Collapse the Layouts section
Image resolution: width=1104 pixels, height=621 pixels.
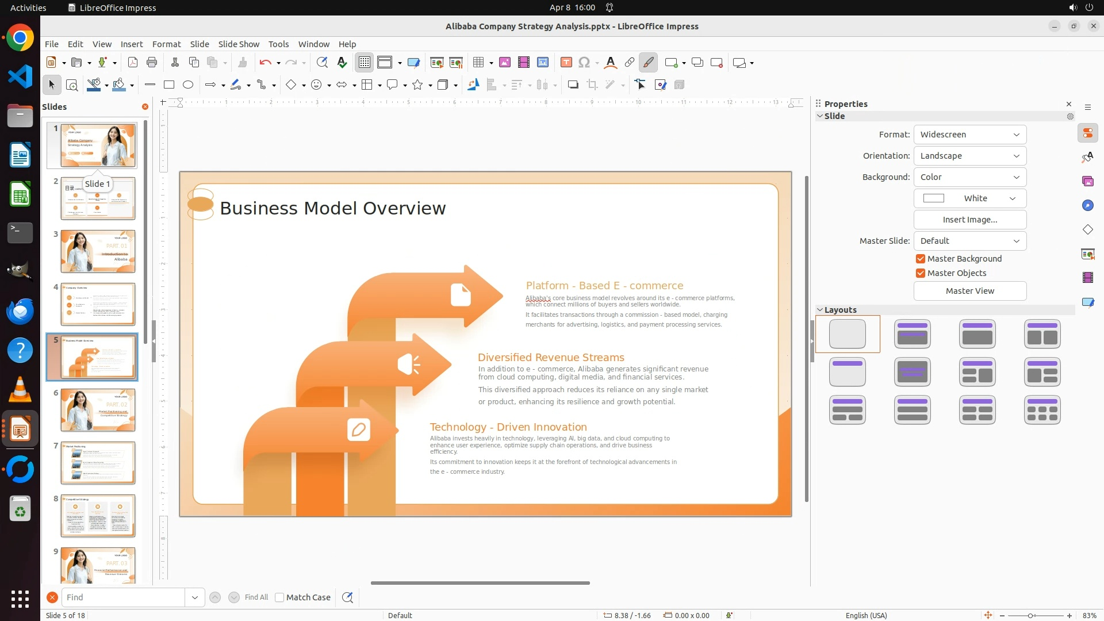[820, 310]
